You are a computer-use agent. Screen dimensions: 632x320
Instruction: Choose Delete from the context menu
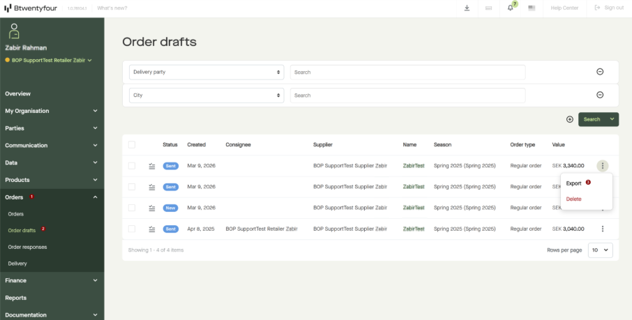click(x=573, y=199)
